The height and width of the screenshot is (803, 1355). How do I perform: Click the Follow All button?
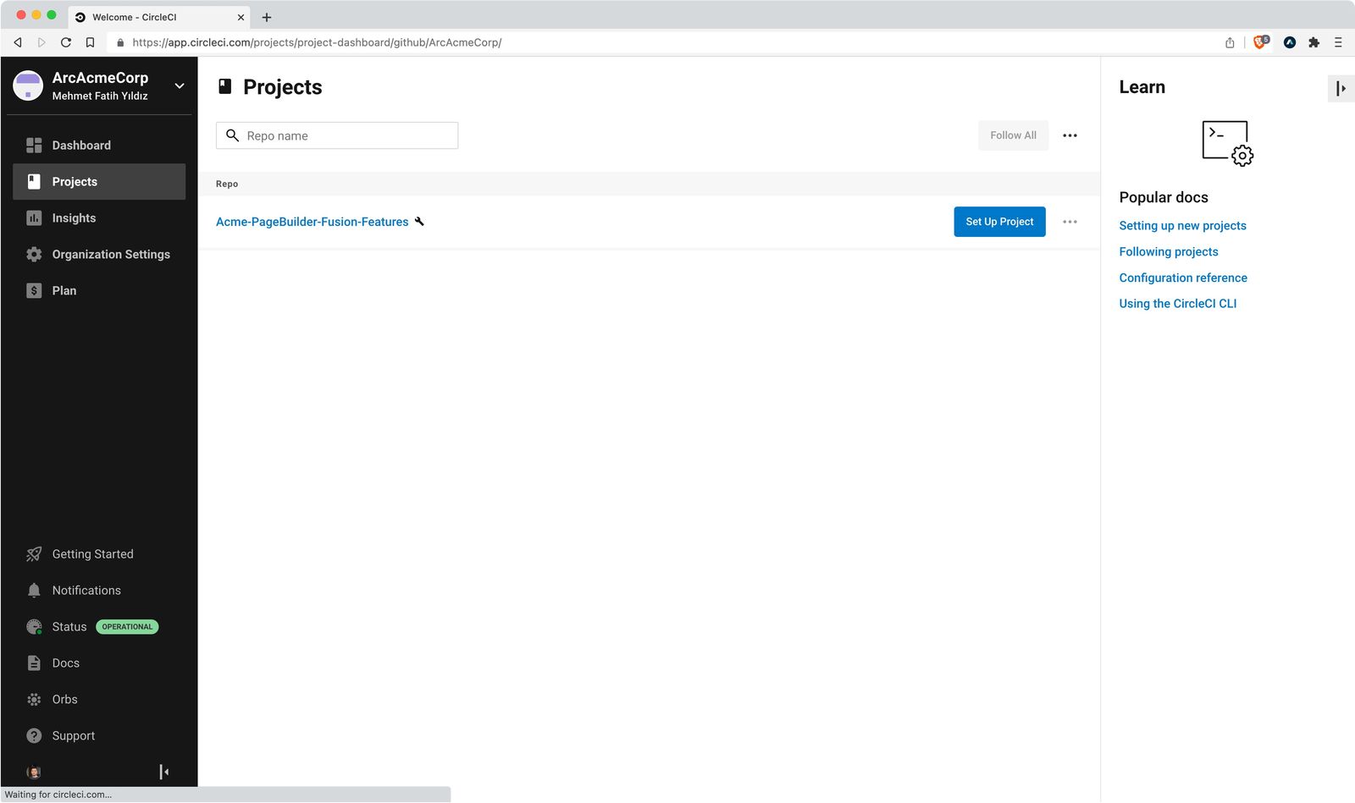point(1013,135)
